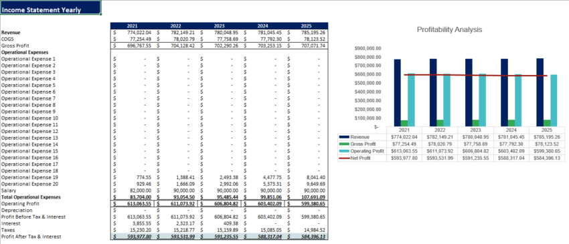Click the $100,000.00 axis label
Screen dimensions: 569x244
pyautogui.click(x=368, y=118)
